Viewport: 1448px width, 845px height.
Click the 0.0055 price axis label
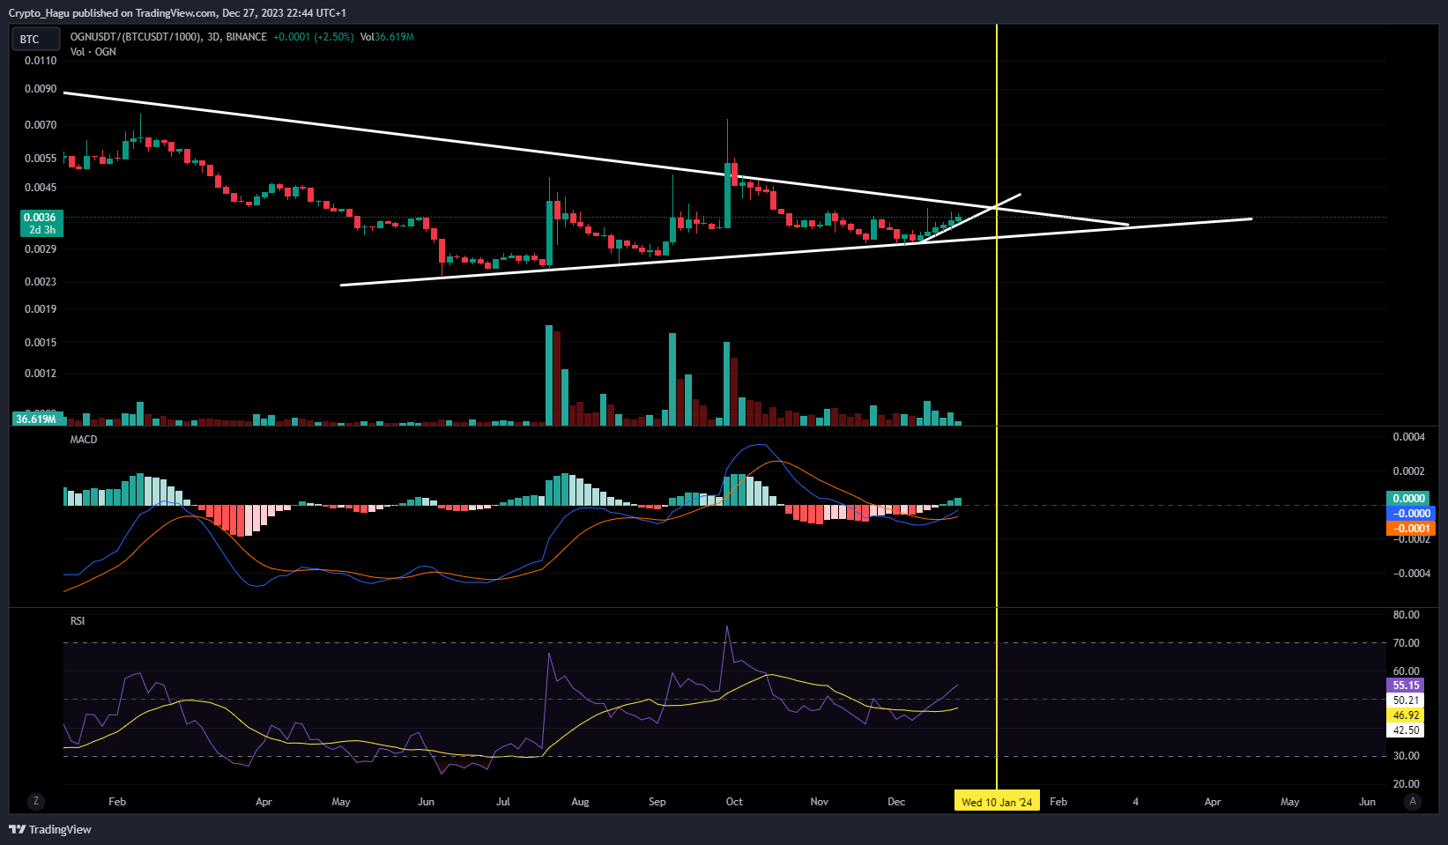(41, 159)
